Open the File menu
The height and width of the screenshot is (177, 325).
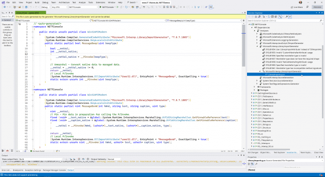pyautogui.click(x=8, y=2)
